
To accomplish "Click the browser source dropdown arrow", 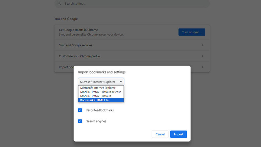I will [121, 82].
